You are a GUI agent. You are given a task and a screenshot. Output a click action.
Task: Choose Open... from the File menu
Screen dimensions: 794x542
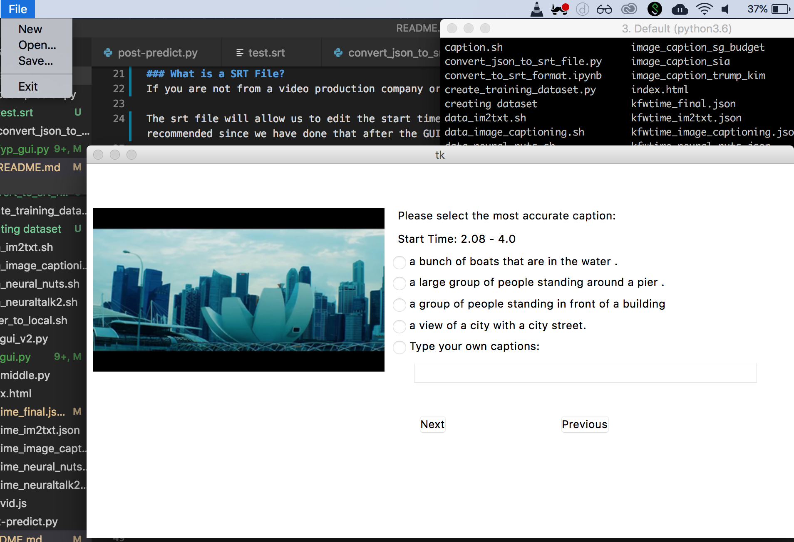tap(37, 45)
